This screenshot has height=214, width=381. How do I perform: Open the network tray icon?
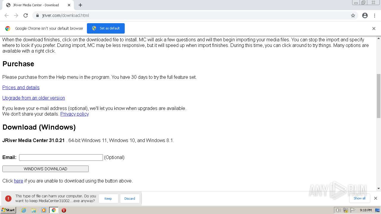pyautogui.click(x=346, y=210)
